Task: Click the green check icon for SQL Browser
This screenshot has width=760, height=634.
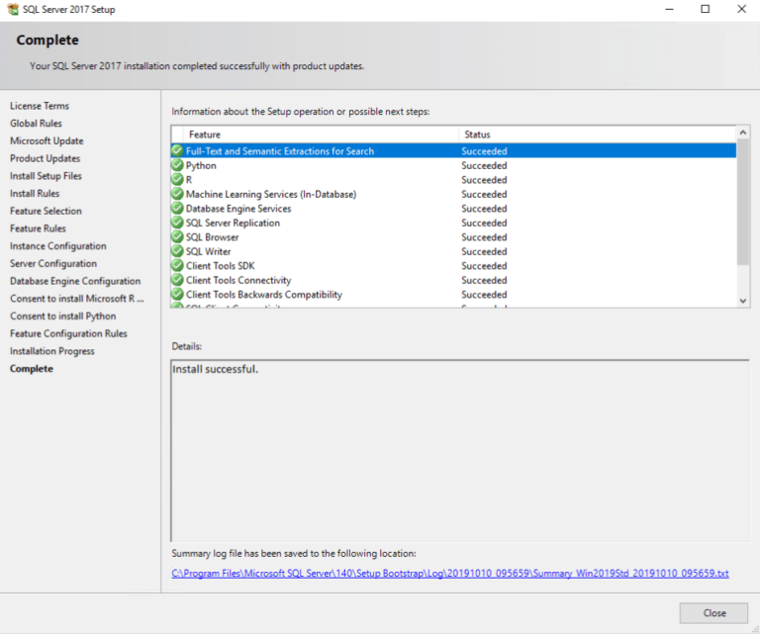Action: coord(177,237)
